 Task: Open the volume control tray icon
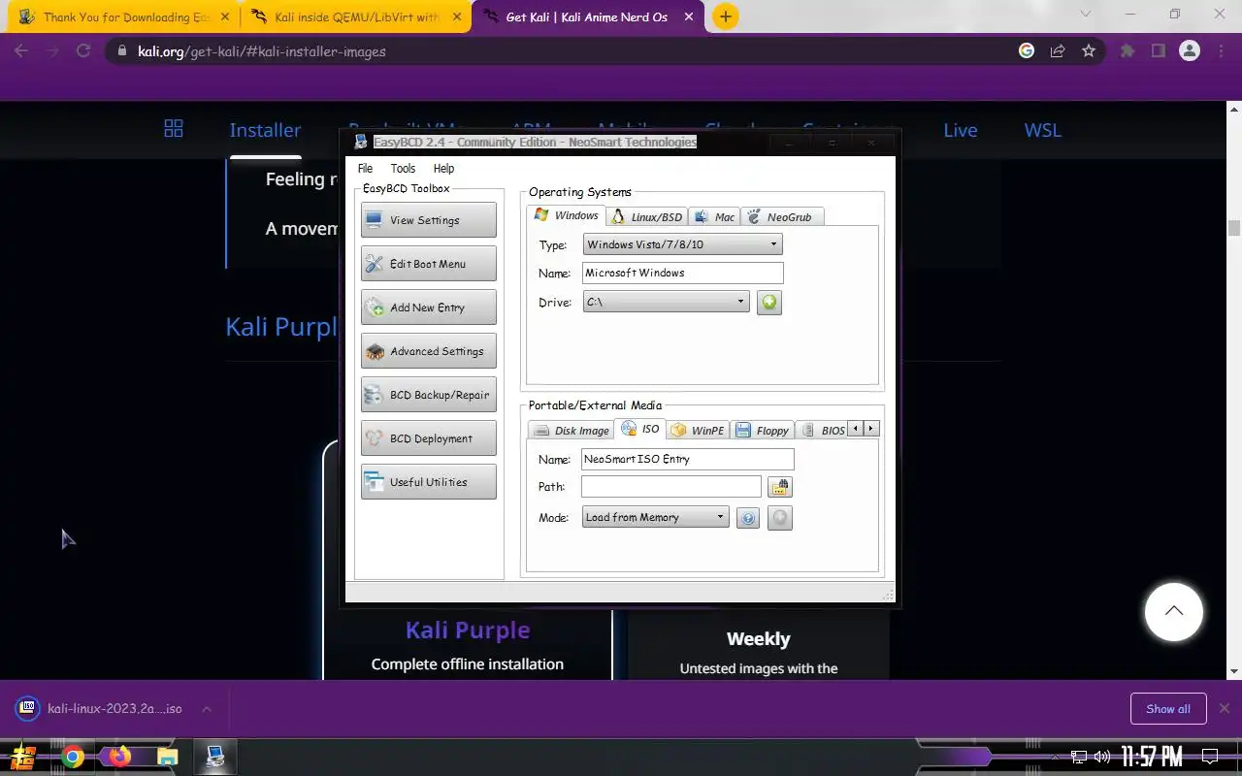[1102, 757]
